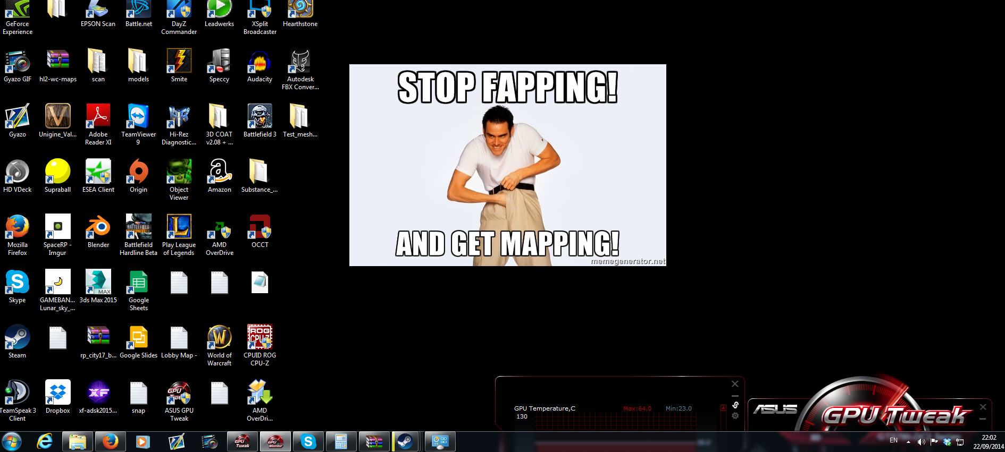Open Autodesk FBX Converter shortcut
This screenshot has height=452, width=1005.
[300, 70]
